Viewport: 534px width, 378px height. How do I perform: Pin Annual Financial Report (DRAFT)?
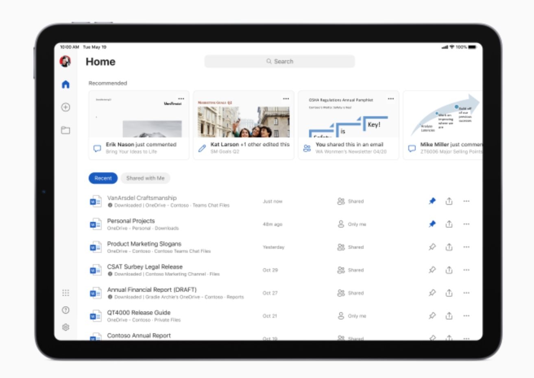(x=432, y=293)
